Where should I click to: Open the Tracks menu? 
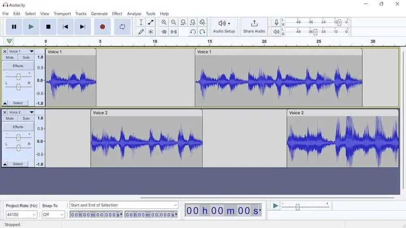(81, 13)
